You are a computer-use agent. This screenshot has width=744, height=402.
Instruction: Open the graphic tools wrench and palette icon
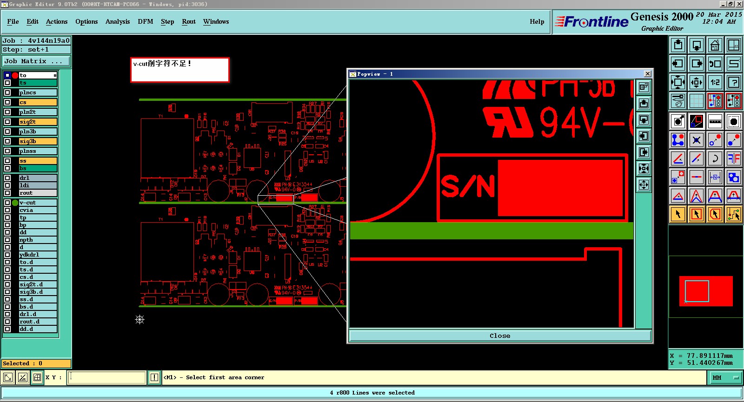pos(678,100)
